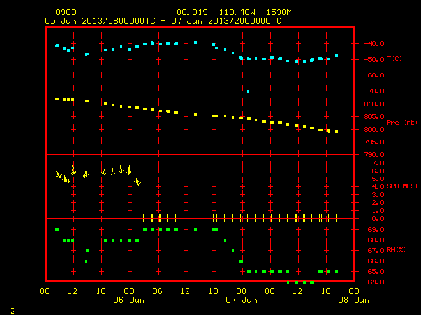Select the SPD(MPS) wind speed label
This screenshot has width=421, height=315.
[402, 186]
